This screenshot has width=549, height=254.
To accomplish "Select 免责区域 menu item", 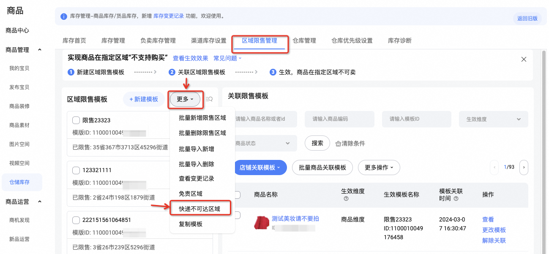I will (x=191, y=194).
